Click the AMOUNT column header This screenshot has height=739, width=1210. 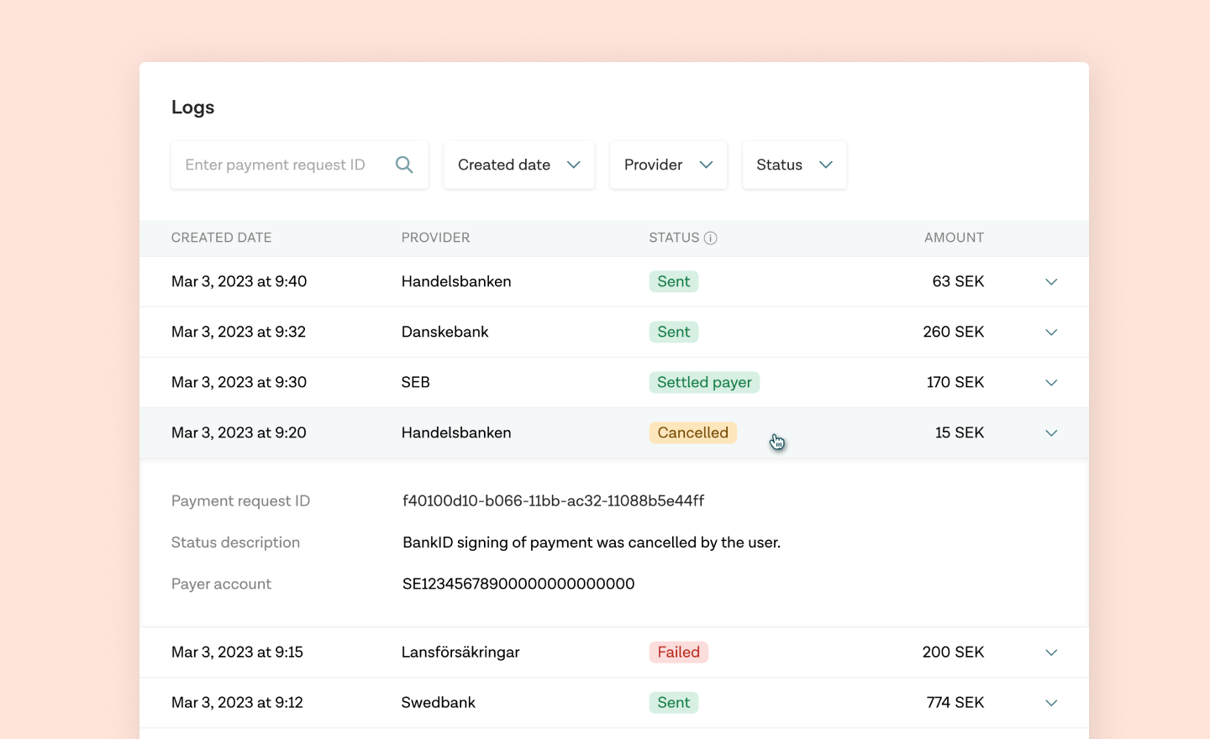[954, 238]
